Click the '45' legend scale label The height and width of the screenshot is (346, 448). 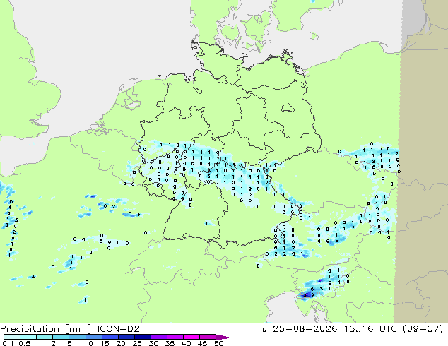[x=202, y=343]
